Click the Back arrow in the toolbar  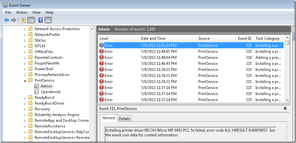coord(6,20)
